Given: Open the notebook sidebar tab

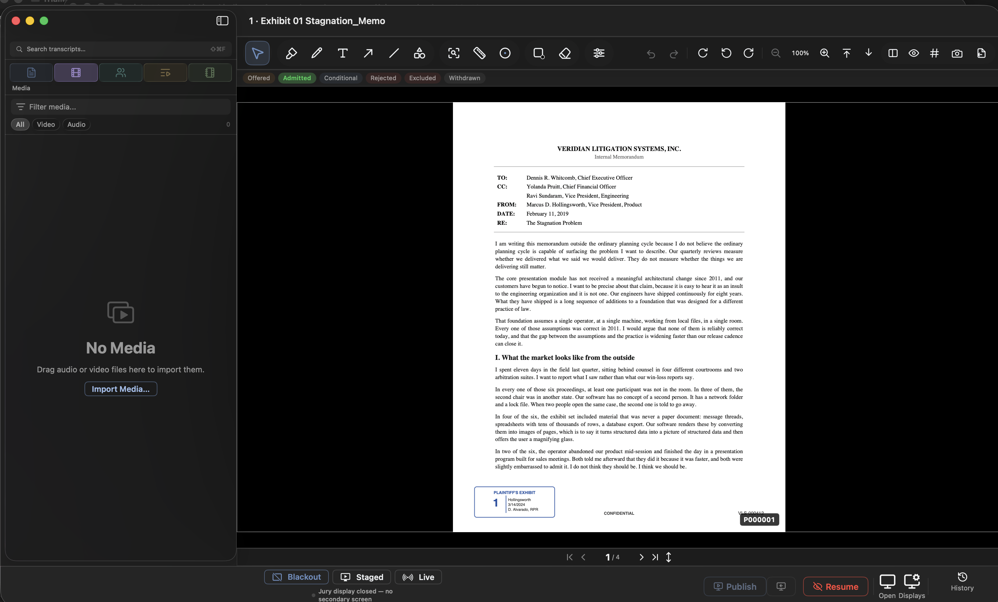Looking at the screenshot, I should pyautogui.click(x=210, y=73).
